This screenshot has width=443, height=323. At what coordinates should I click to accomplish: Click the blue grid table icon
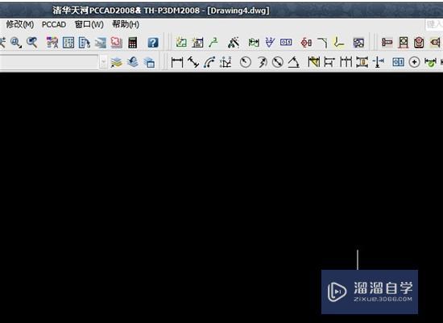(x=68, y=43)
